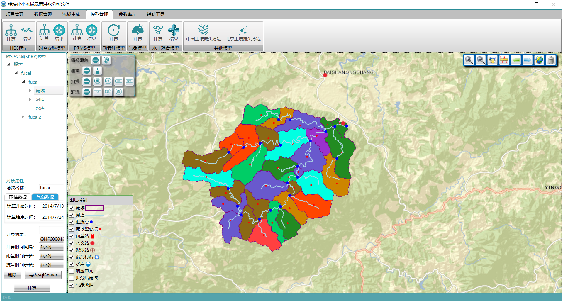
Task: Enable the 响应单元 layer checkbox
Action: (x=72, y=271)
